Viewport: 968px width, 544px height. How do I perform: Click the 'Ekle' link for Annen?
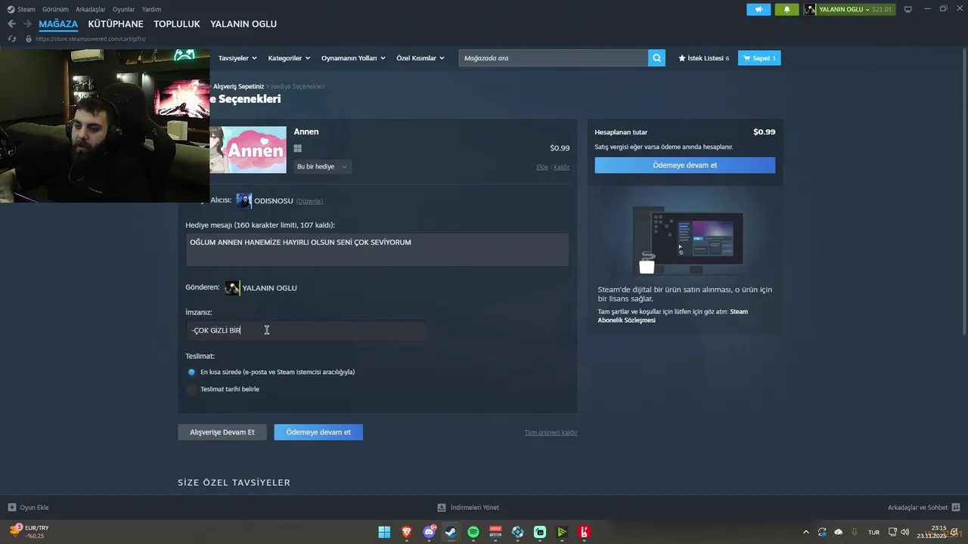tap(542, 167)
